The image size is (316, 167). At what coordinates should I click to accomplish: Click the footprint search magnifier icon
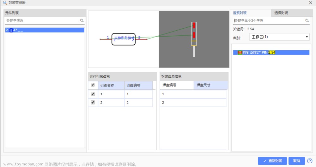[x=307, y=20]
